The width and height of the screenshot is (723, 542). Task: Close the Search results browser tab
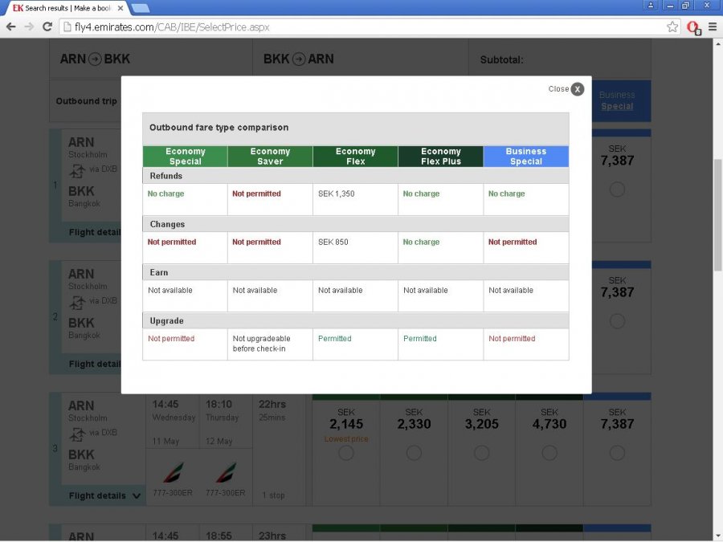[119, 8]
